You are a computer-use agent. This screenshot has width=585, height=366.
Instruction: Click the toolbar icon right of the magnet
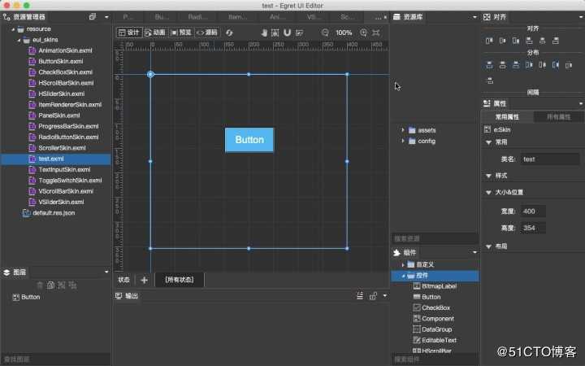(299, 33)
